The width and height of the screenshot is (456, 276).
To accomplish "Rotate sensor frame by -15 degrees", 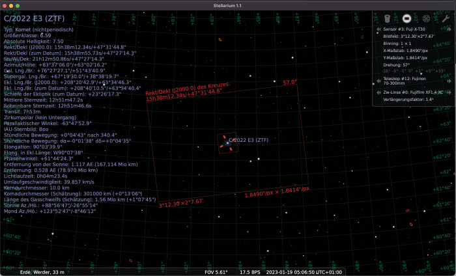I will (x=387, y=71).
